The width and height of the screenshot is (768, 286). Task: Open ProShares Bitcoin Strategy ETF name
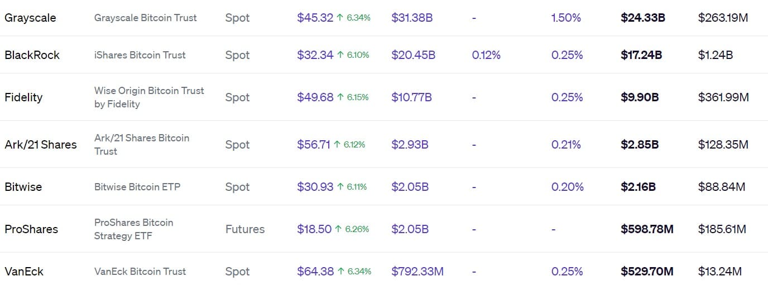(x=134, y=229)
